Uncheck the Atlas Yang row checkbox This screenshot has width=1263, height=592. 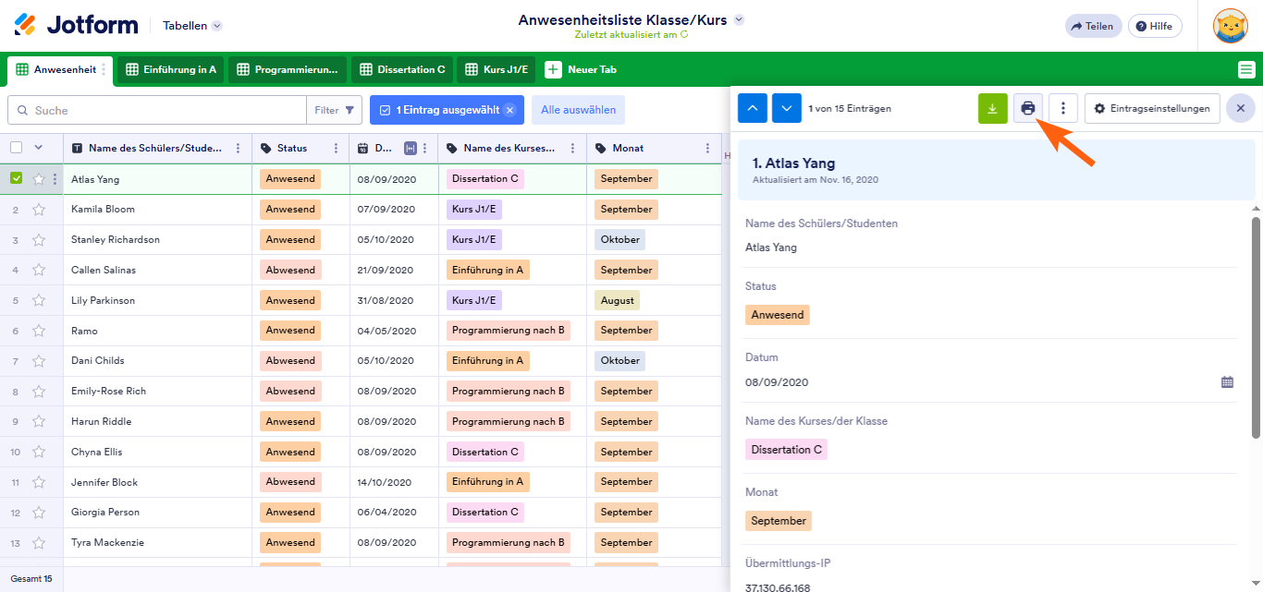(x=17, y=179)
